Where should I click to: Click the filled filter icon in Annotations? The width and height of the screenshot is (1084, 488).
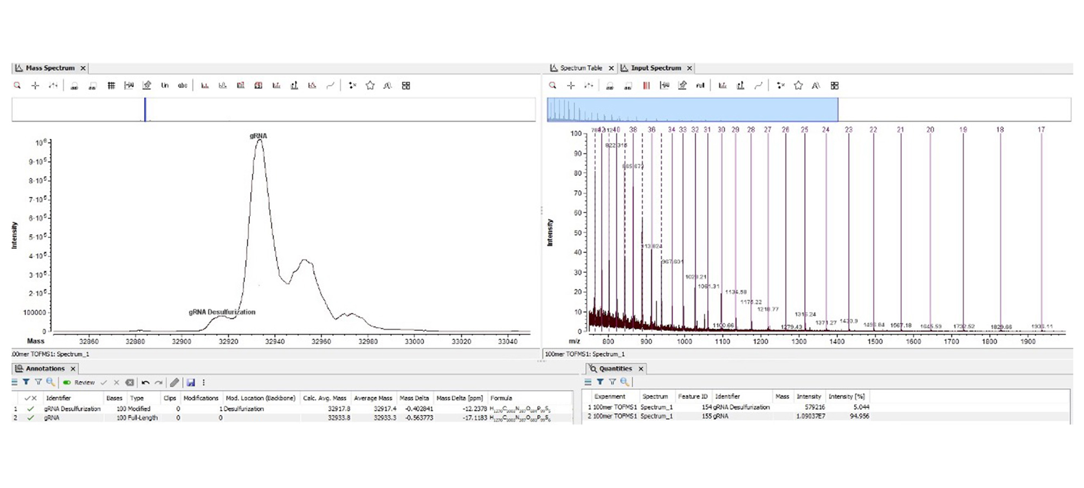tap(26, 382)
